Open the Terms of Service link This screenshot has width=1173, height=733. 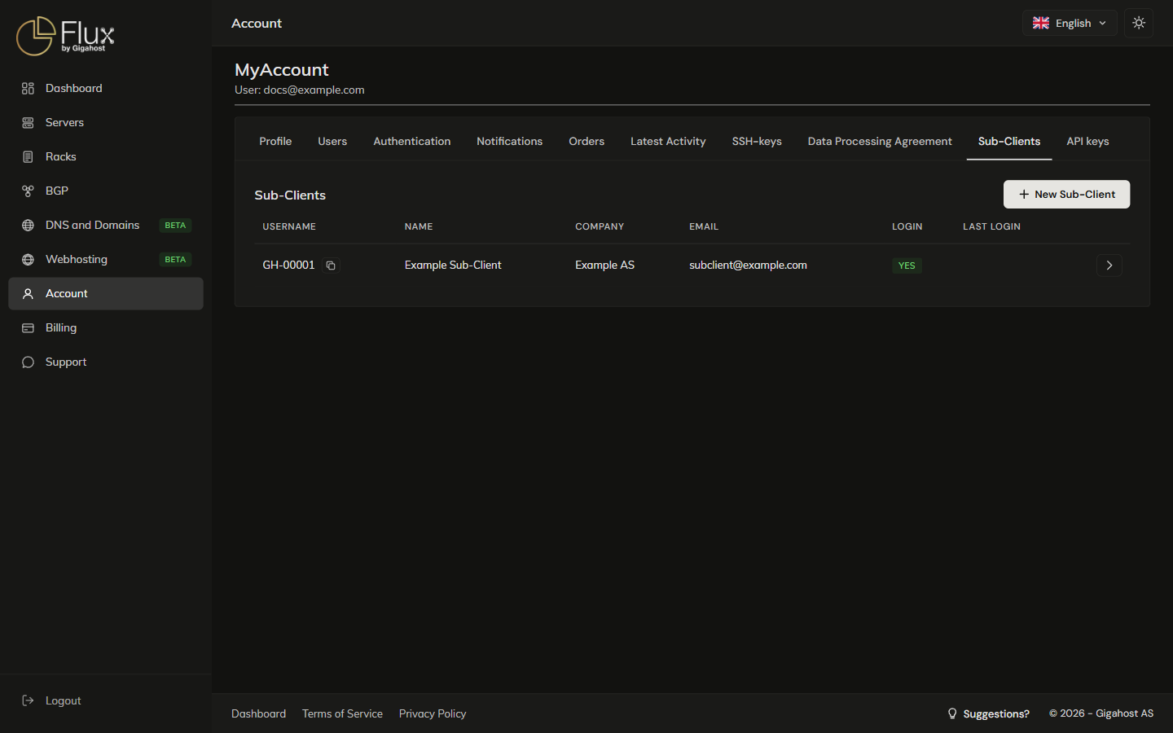342,713
